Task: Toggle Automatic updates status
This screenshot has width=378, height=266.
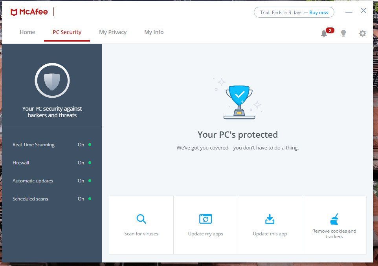Action: tap(90, 181)
